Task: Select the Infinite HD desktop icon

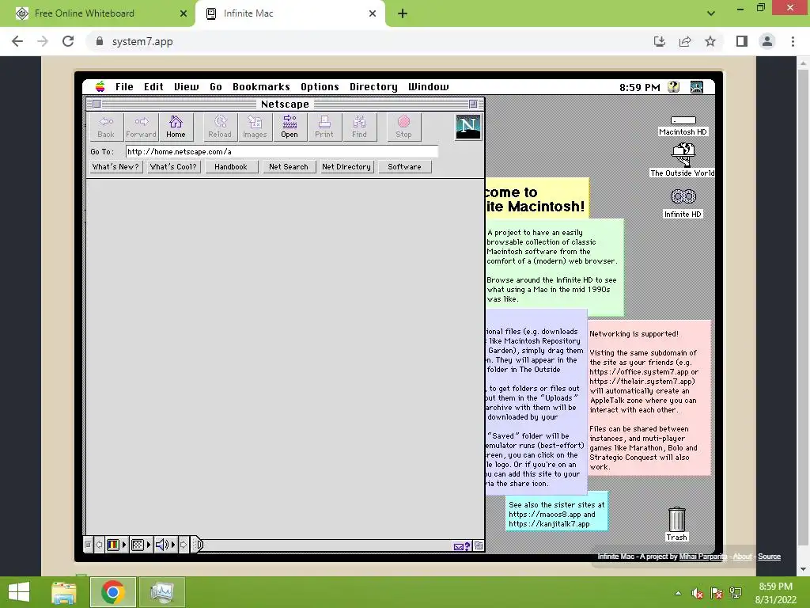Action: pos(683,203)
